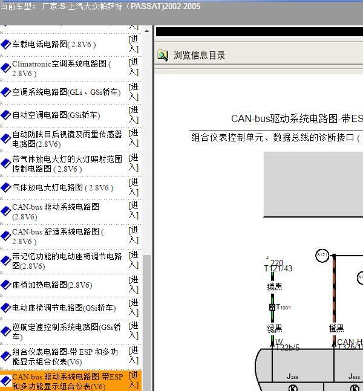The height and width of the screenshot is (391, 363).
Task: Click the J285 control unit label
Action: 292,376
